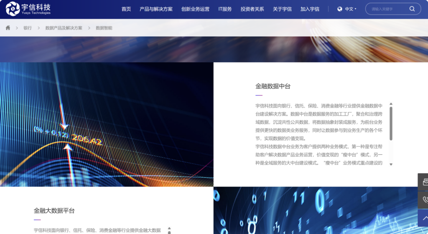
Task: Open 投资者关系 menu
Action: (x=252, y=9)
